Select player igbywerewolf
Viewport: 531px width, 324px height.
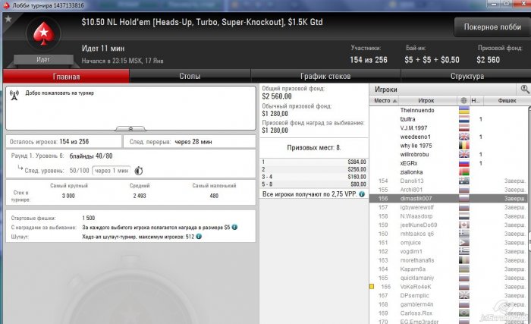(x=416, y=207)
